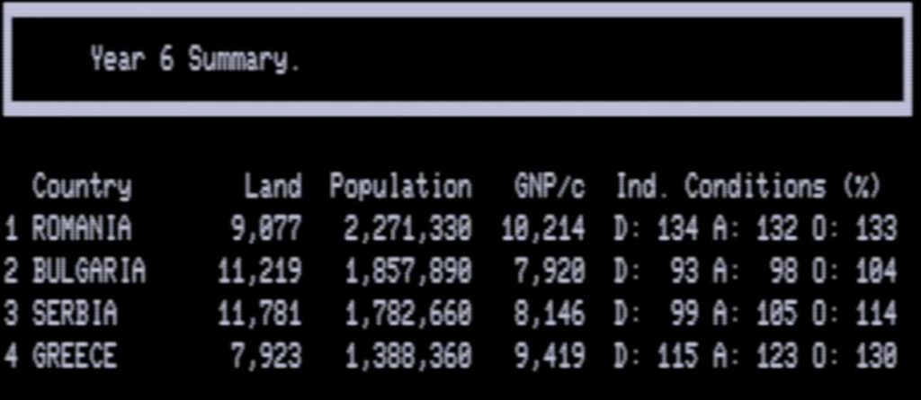Select the SERBIA country name

pyautogui.click(x=75, y=313)
